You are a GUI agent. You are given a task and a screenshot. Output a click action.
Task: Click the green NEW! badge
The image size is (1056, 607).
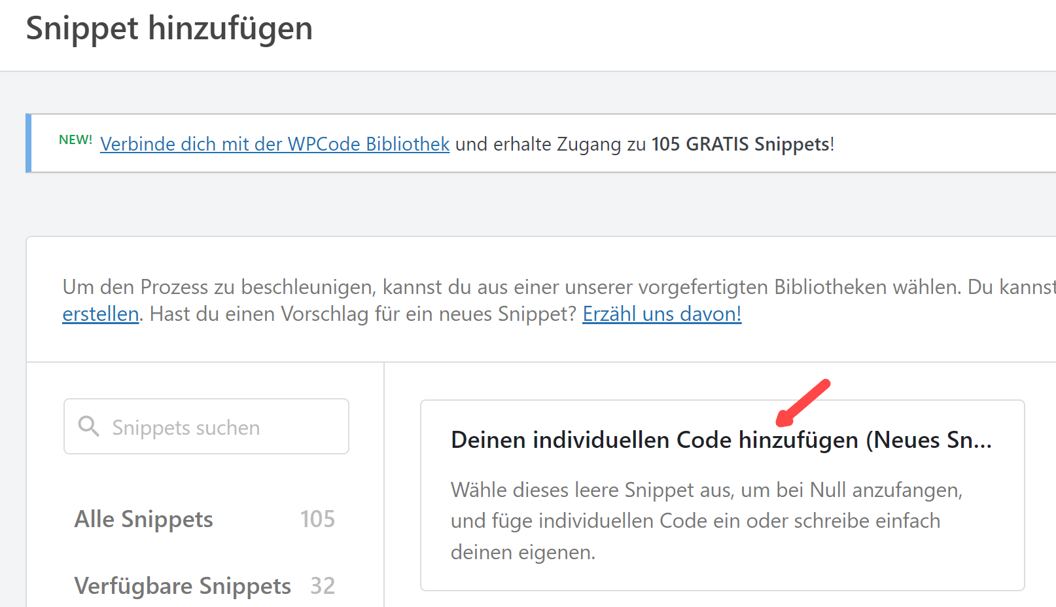(x=75, y=139)
